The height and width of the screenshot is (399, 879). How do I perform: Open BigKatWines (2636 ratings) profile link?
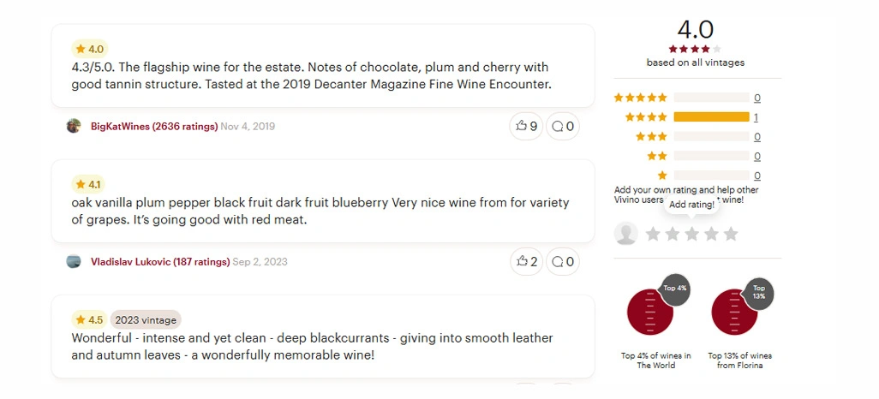click(154, 127)
